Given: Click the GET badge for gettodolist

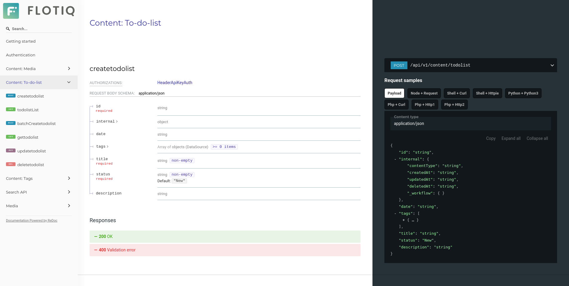Looking at the screenshot, I should [x=10, y=137].
